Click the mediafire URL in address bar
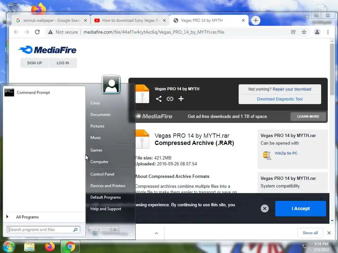 click(154, 32)
